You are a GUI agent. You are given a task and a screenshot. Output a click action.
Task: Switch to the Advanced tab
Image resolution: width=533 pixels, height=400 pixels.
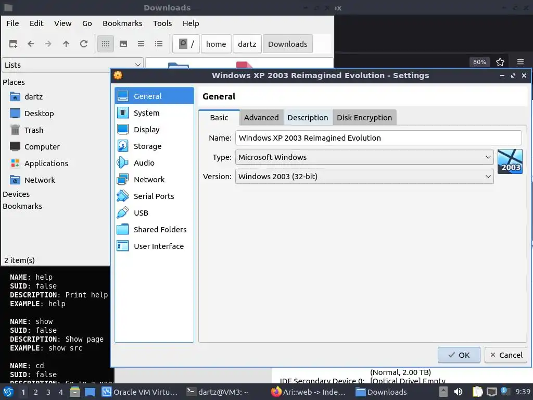pos(261,118)
